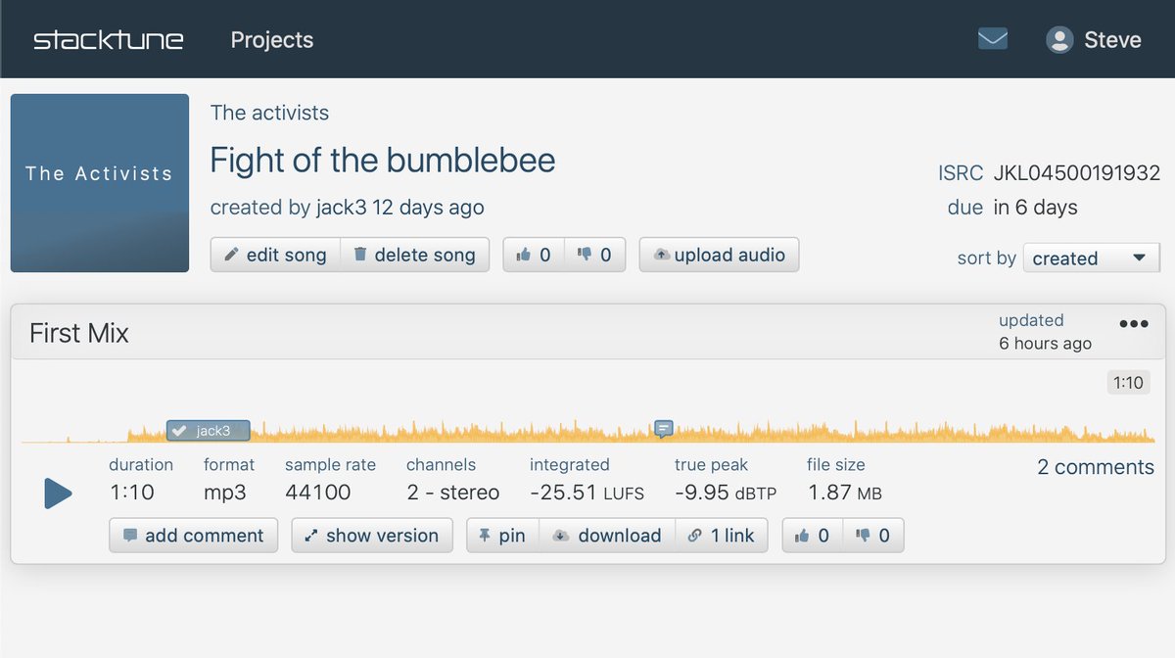Click edit song button
The image size is (1175, 658).
pos(275,255)
